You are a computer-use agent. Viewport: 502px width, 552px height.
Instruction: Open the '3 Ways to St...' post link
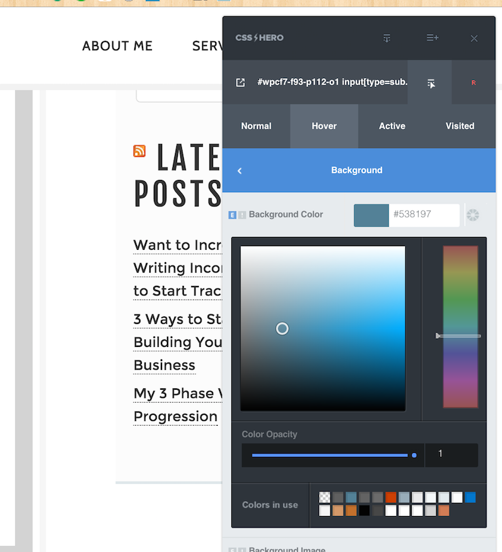click(x=178, y=342)
